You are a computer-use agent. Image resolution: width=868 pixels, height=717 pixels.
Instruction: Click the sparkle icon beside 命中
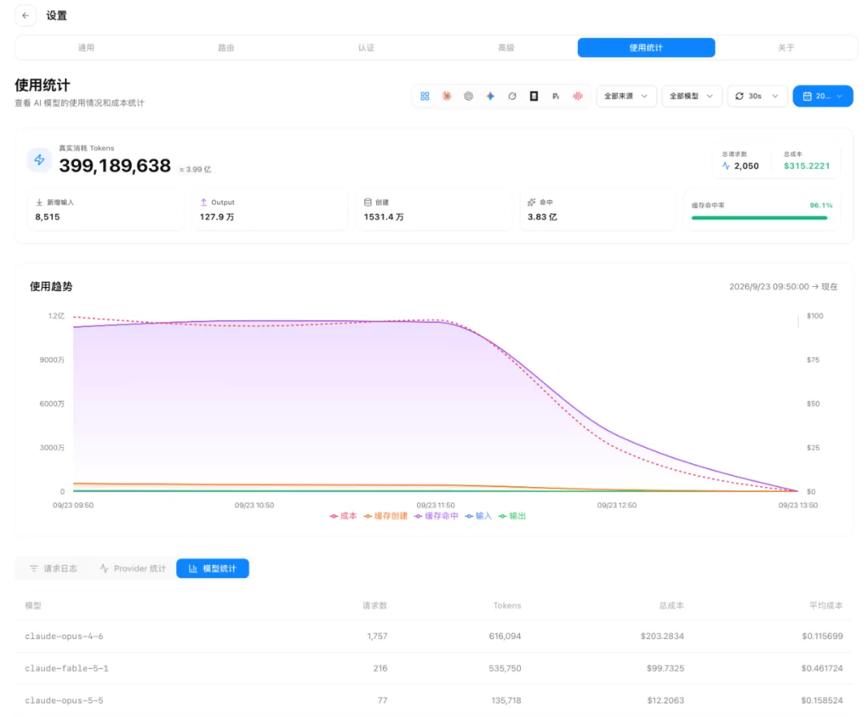[531, 202]
